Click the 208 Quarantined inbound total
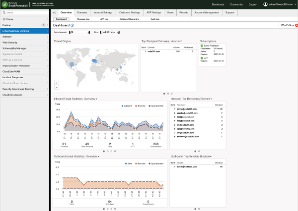Screen dimensions: 298x211 [x=155, y=145]
